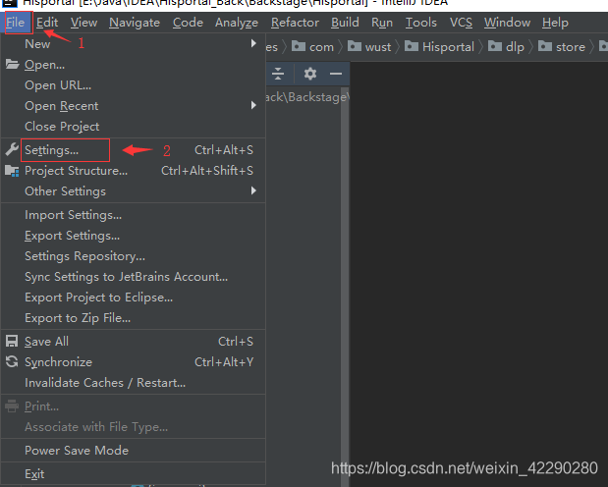Expand the Other Settings submenu arrow
608x487 pixels.
click(x=253, y=190)
